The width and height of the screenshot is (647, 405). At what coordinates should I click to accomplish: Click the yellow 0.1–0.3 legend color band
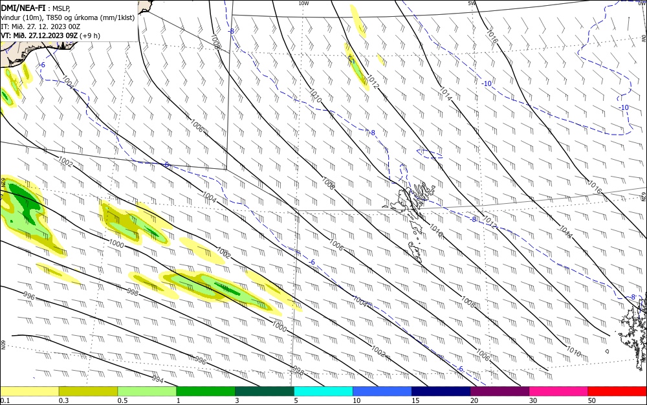coord(29,391)
